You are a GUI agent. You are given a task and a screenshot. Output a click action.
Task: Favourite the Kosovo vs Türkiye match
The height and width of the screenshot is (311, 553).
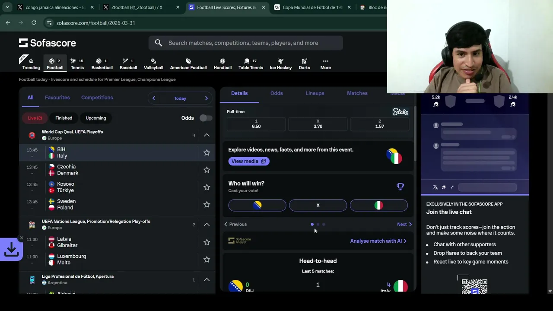tap(207, 187)
